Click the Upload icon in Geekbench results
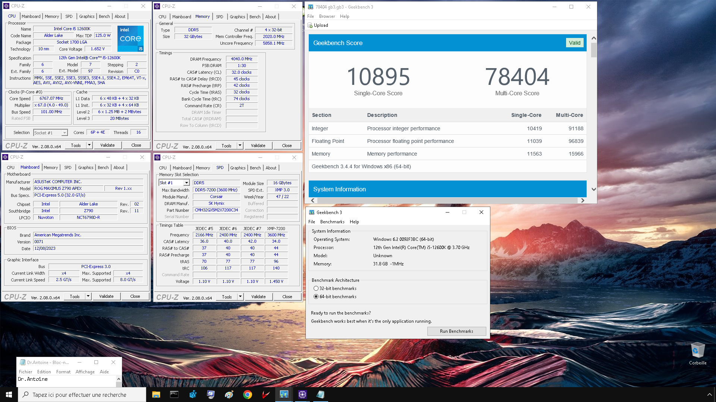 310,25
